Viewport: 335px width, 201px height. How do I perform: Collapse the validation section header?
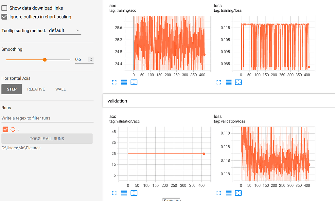117,101
